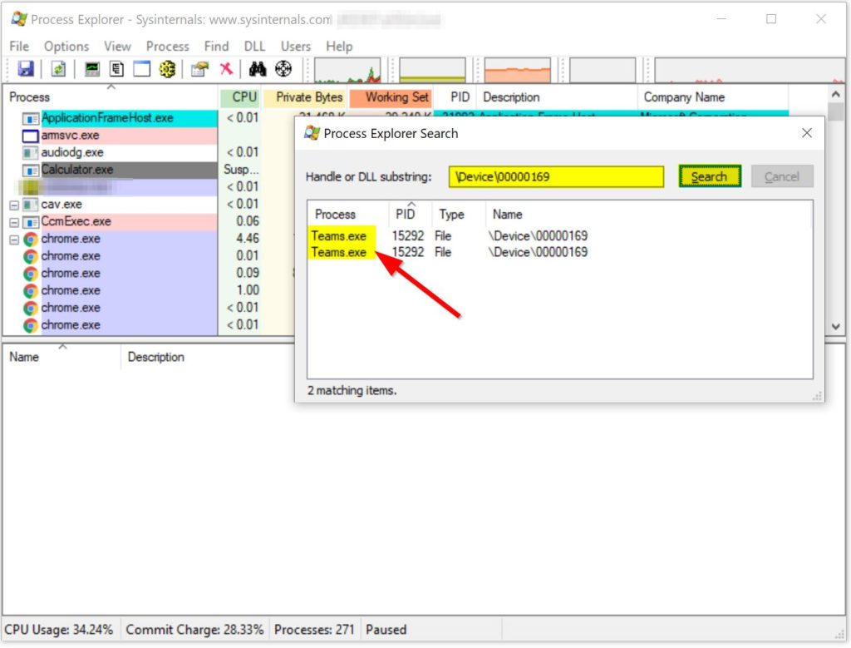Toggle the show process tree icon
Screen dimensions: 851x648
(117, 70)
